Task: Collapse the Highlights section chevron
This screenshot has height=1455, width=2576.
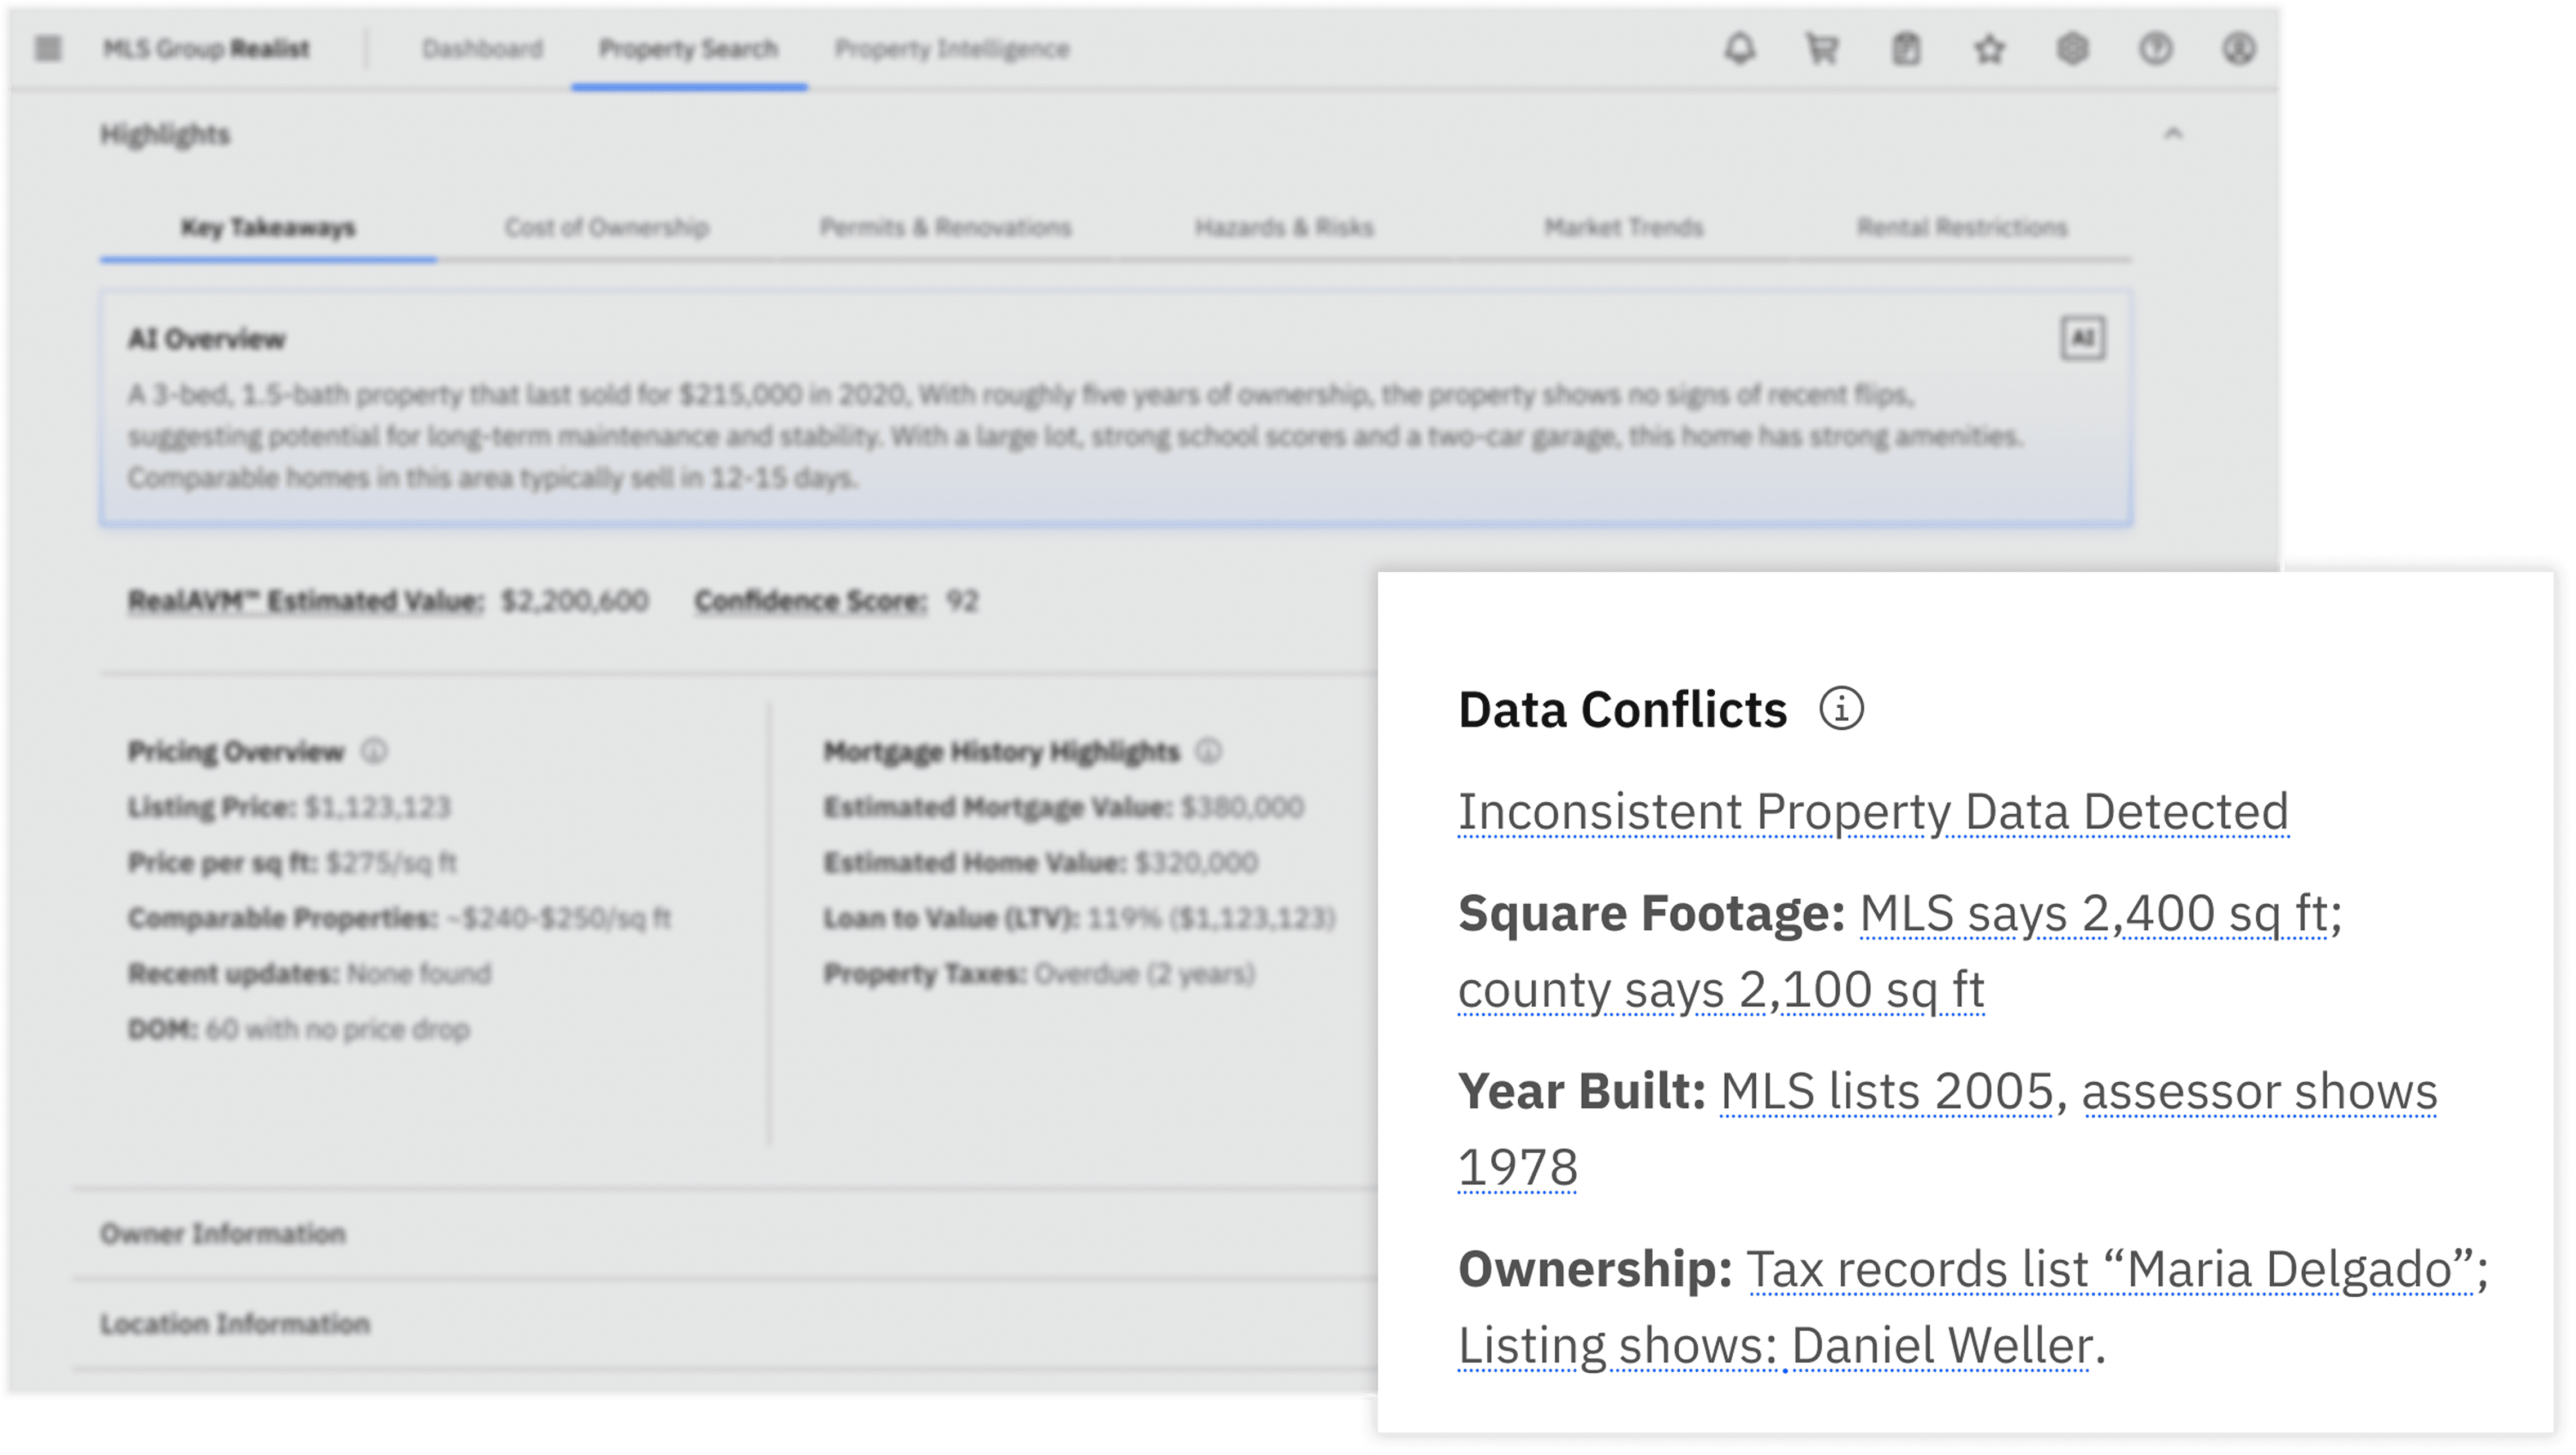Action: coord(2173,134)
